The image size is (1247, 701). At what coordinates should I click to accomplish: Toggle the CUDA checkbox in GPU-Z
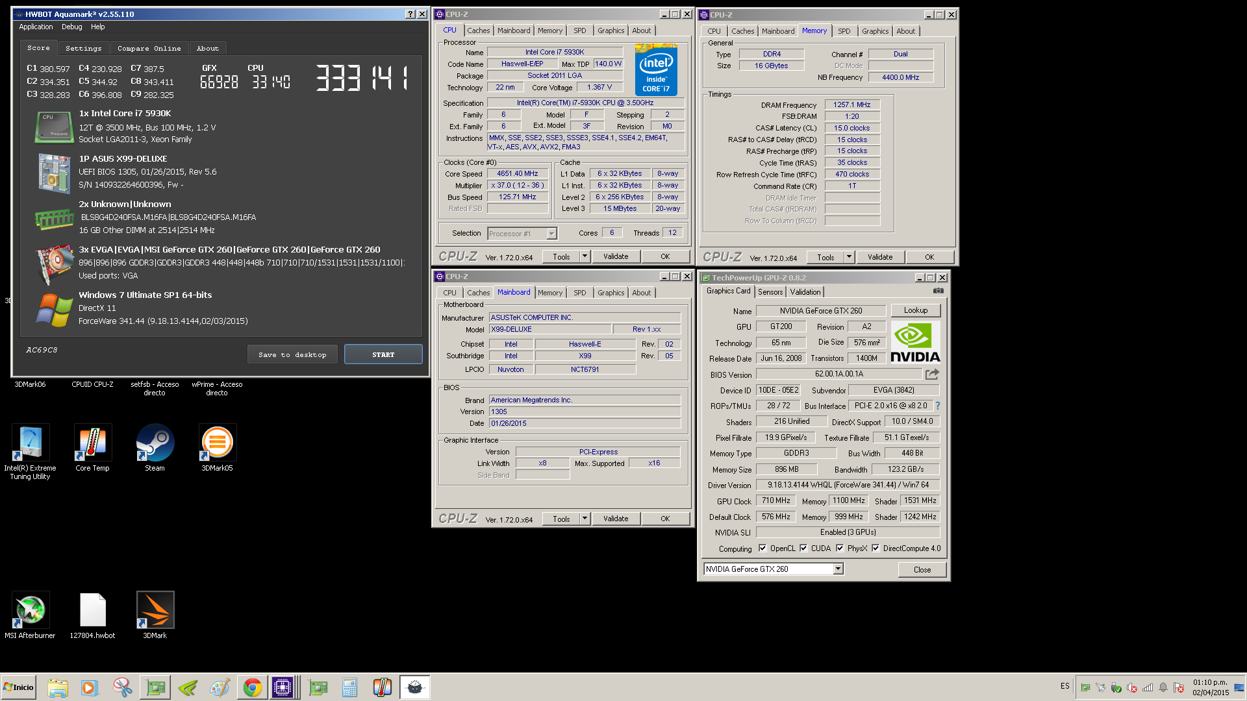[803, 548]
